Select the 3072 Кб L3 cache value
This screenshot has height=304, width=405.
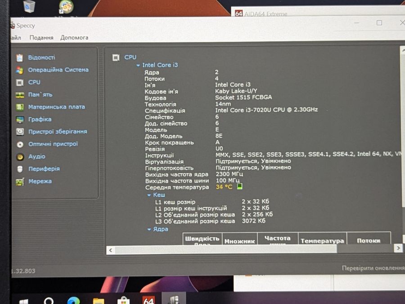pyautogui.click(x=253, y=221)
